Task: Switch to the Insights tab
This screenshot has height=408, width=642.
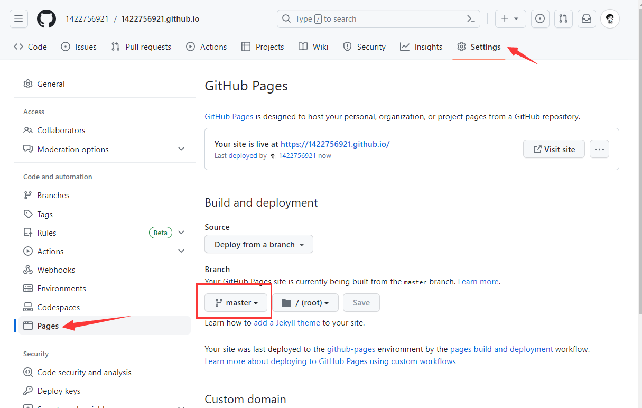Action: 421,47
